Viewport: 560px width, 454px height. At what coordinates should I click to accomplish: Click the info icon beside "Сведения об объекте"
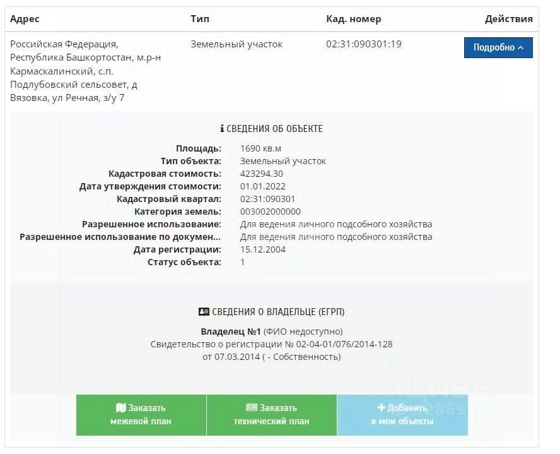point(222,129)
